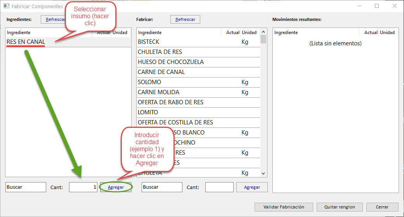Image resolution: width=404 pixels, height=217 pixels.
Task: Click Refrescar button for Ingredientes list
Action: coord(54,19)
